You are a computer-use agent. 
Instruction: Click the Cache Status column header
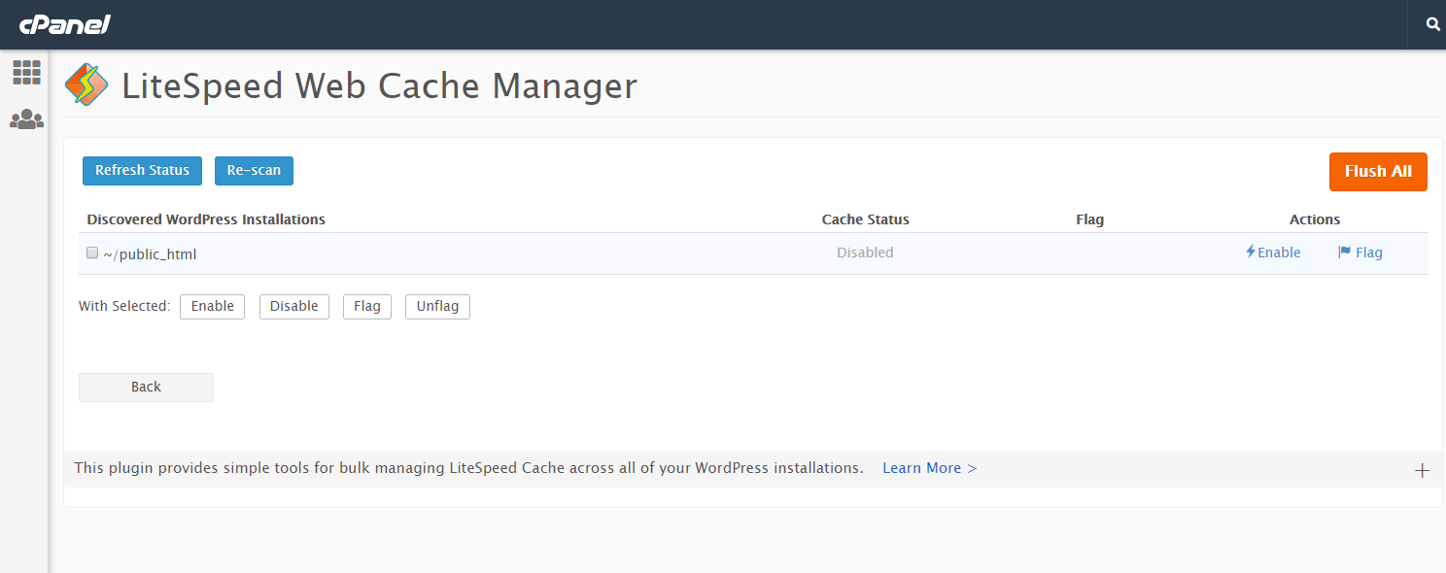866,219
